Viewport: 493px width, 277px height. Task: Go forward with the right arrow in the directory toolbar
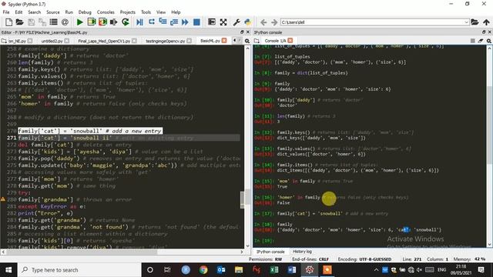(x=274, y=22)
